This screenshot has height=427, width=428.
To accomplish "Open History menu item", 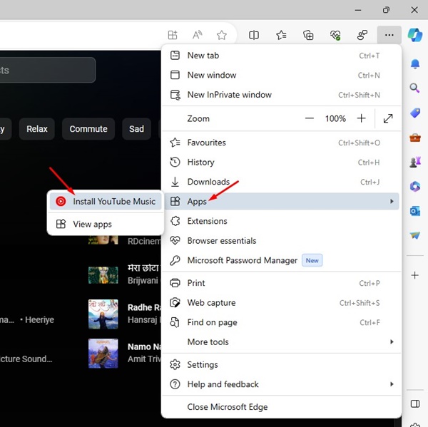I will click(x=282, y=162).
